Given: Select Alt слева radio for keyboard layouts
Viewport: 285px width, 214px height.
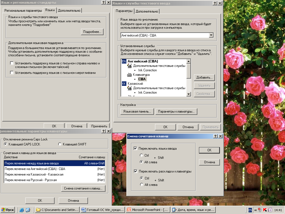Looking at the screenshot, I should (142, 184).
